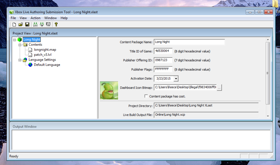
Task: Collapse the Language Settings node
Action: pos(20,60)
